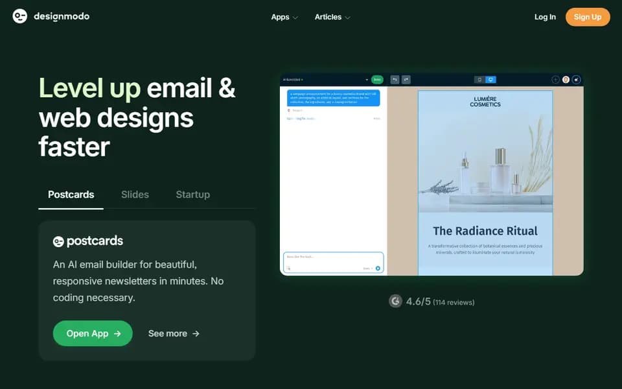Click the dropdown caret next to the green button
The height and width of the screenshot is (389, 622).
pos(367,80)
